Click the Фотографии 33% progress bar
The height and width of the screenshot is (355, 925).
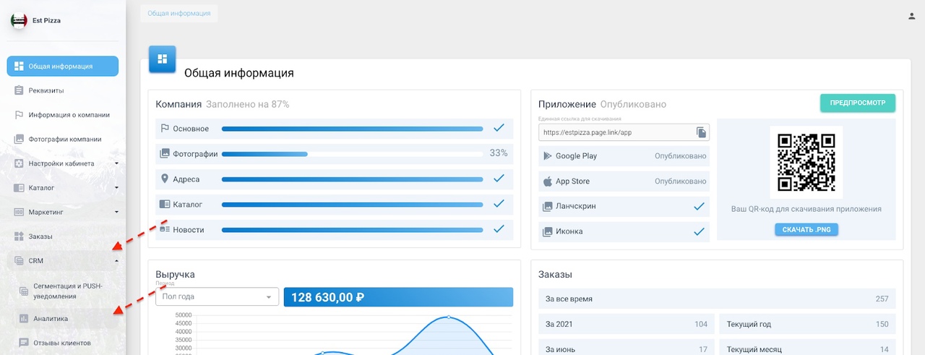point(352,154)
